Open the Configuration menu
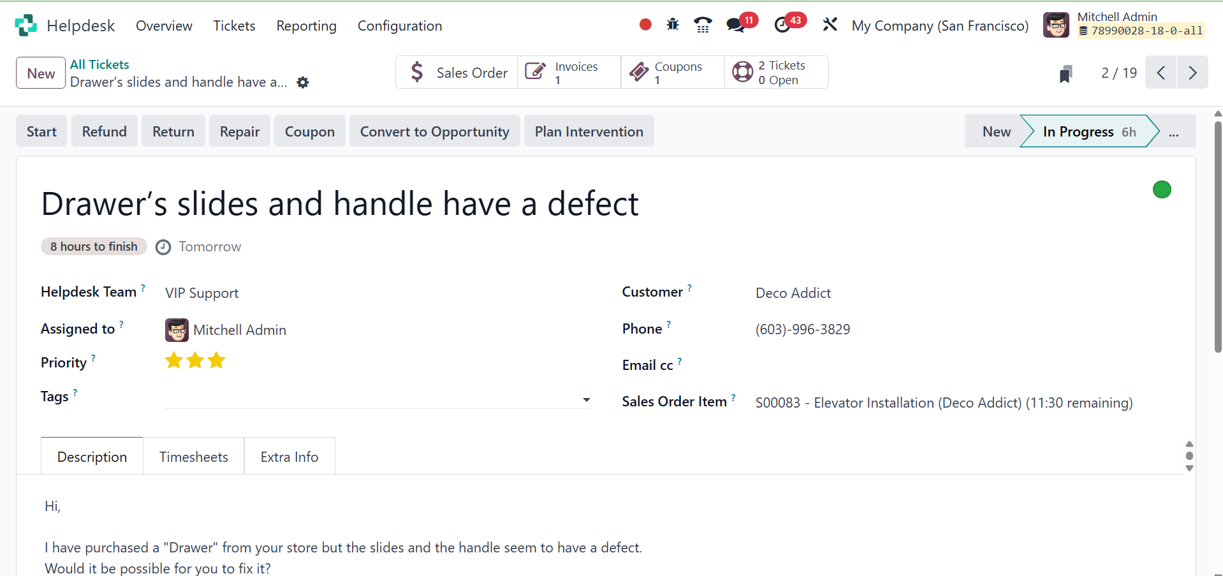Viewport: 1223px width, 576px height. pos(400,26)
